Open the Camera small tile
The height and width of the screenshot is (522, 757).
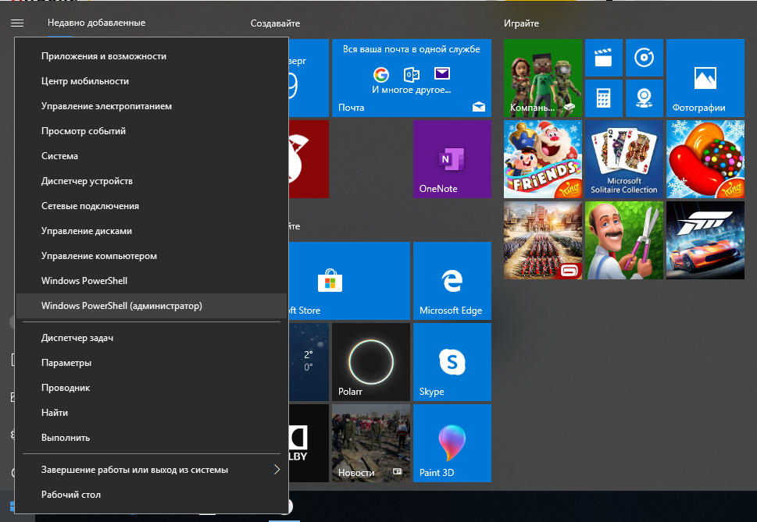tap(644, 98)
